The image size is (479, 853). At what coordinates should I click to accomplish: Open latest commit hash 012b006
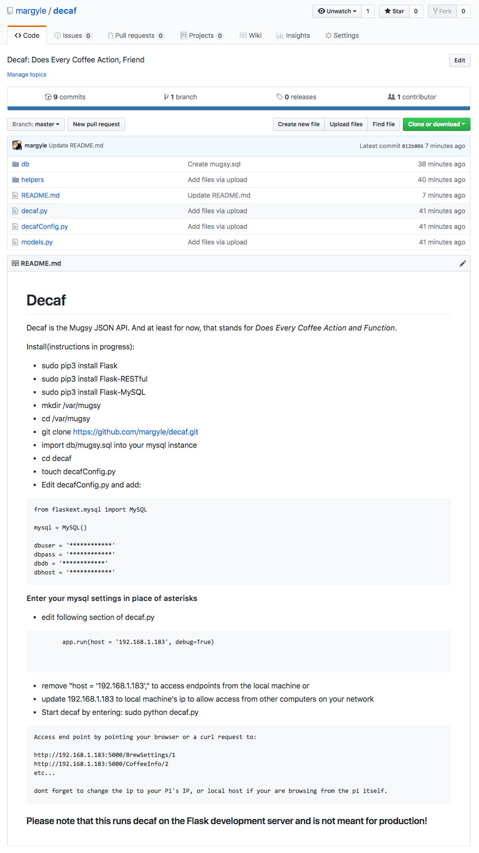point(412,146)
